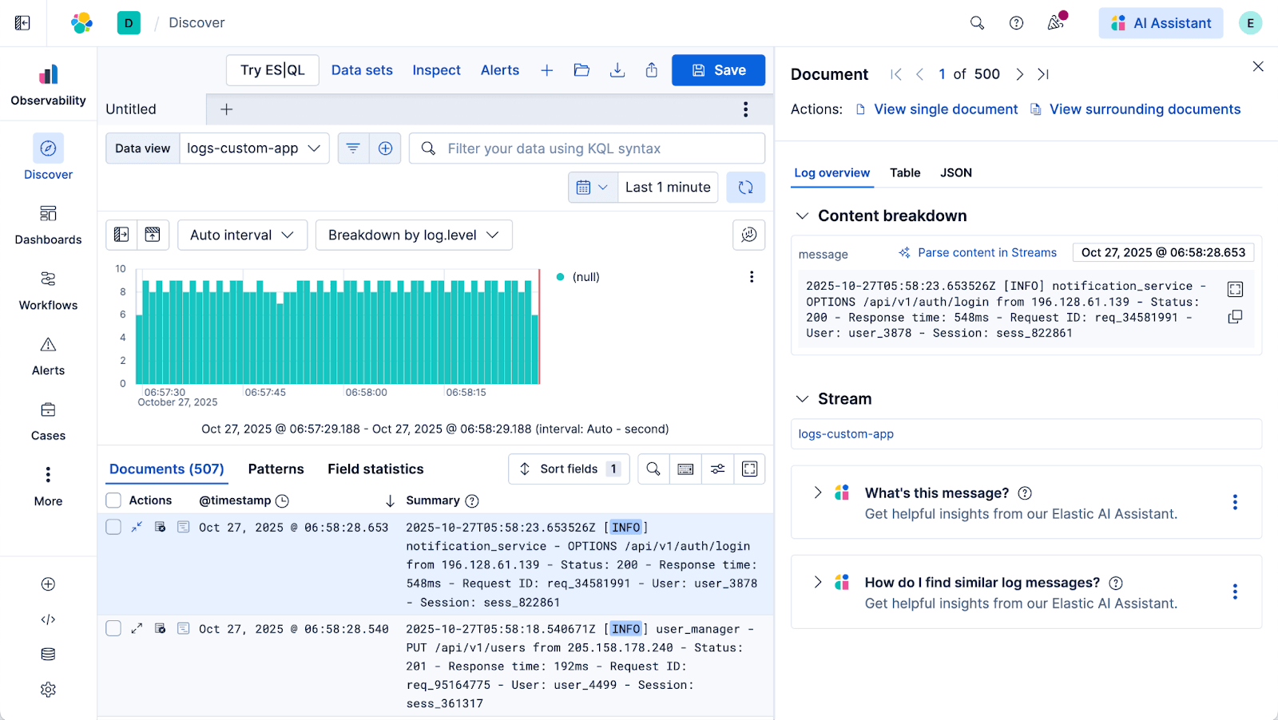Check the second document row checkbox
Screen dimensions: 1278x720
tap(113, 629)
